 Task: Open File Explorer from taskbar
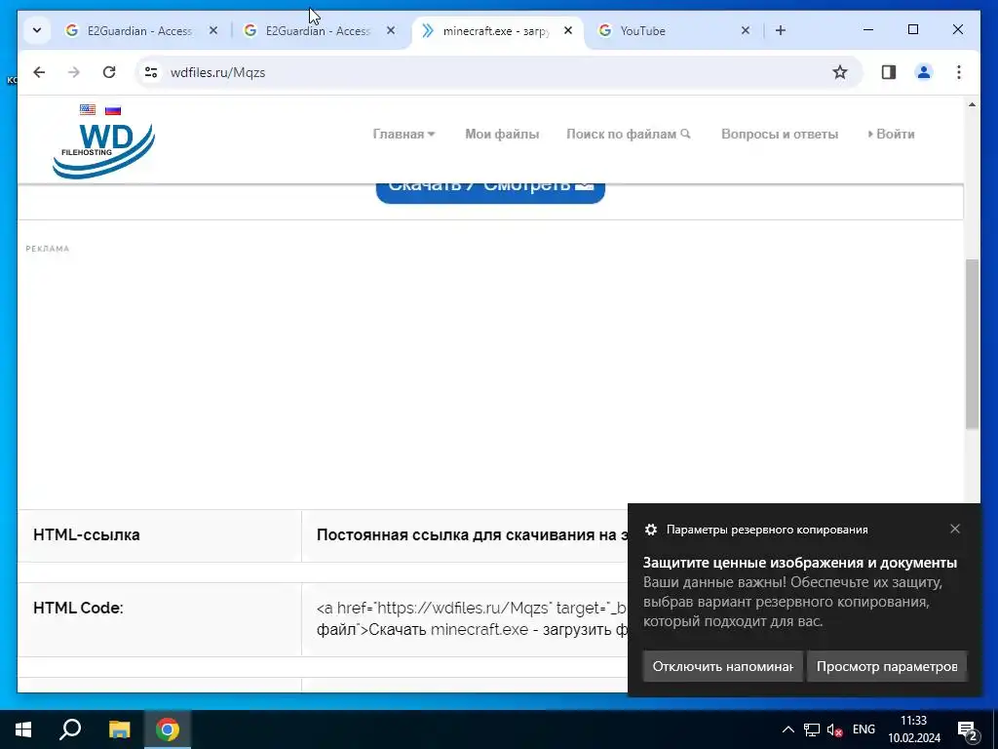pyautogui.click(x=119, y=729)
